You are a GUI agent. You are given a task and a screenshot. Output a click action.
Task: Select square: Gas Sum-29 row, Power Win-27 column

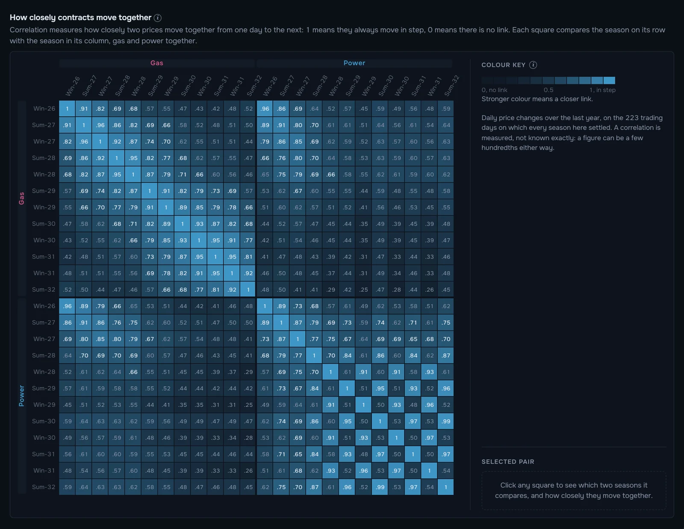tap(298, 191)
